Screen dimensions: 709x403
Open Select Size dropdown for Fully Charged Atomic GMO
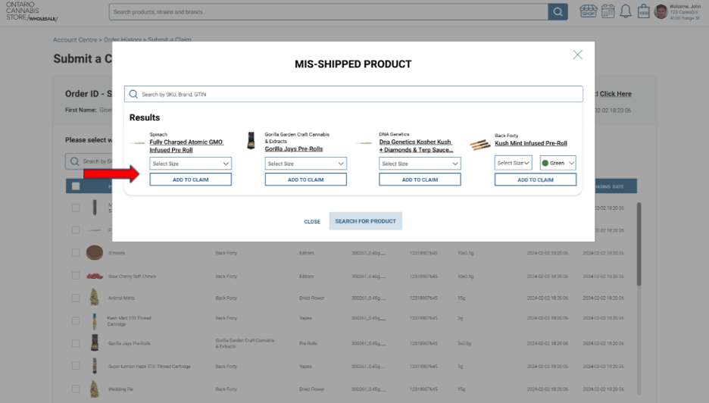pos(190,164)
